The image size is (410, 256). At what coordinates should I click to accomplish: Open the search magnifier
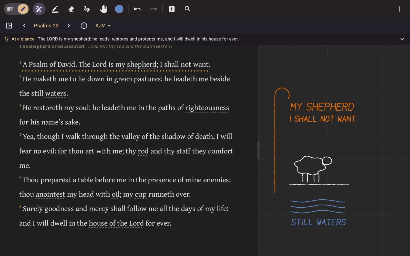[x=188, y=9]
